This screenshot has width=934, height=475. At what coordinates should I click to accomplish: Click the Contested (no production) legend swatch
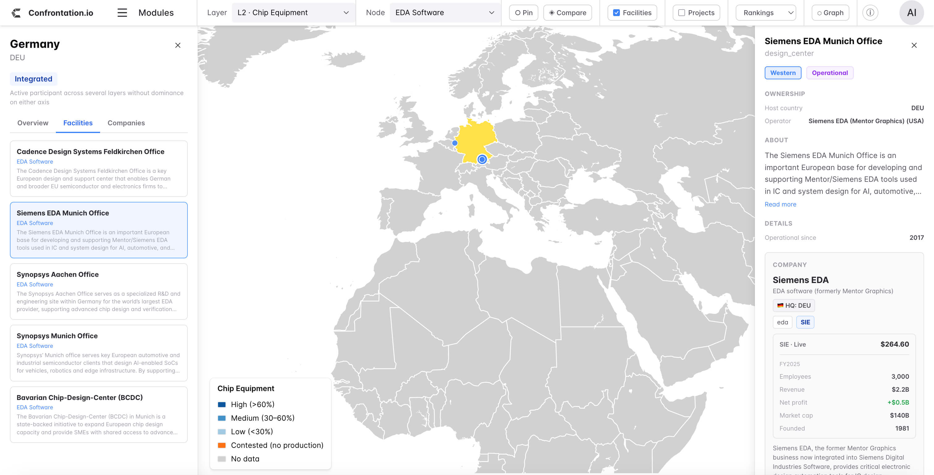click(221, 445)
